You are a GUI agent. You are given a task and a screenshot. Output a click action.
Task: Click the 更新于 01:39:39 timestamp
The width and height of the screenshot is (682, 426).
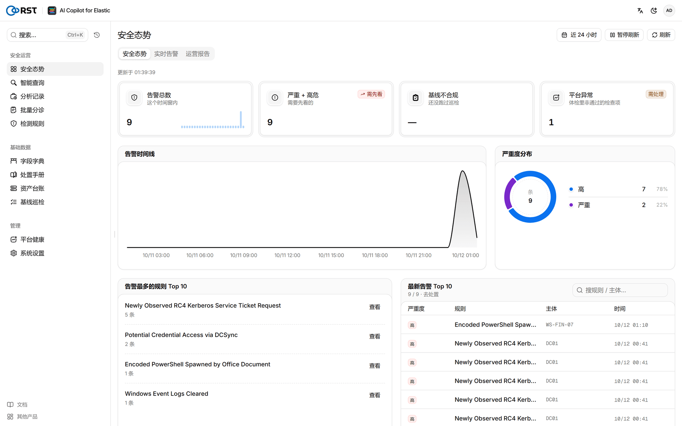[136, 72]
